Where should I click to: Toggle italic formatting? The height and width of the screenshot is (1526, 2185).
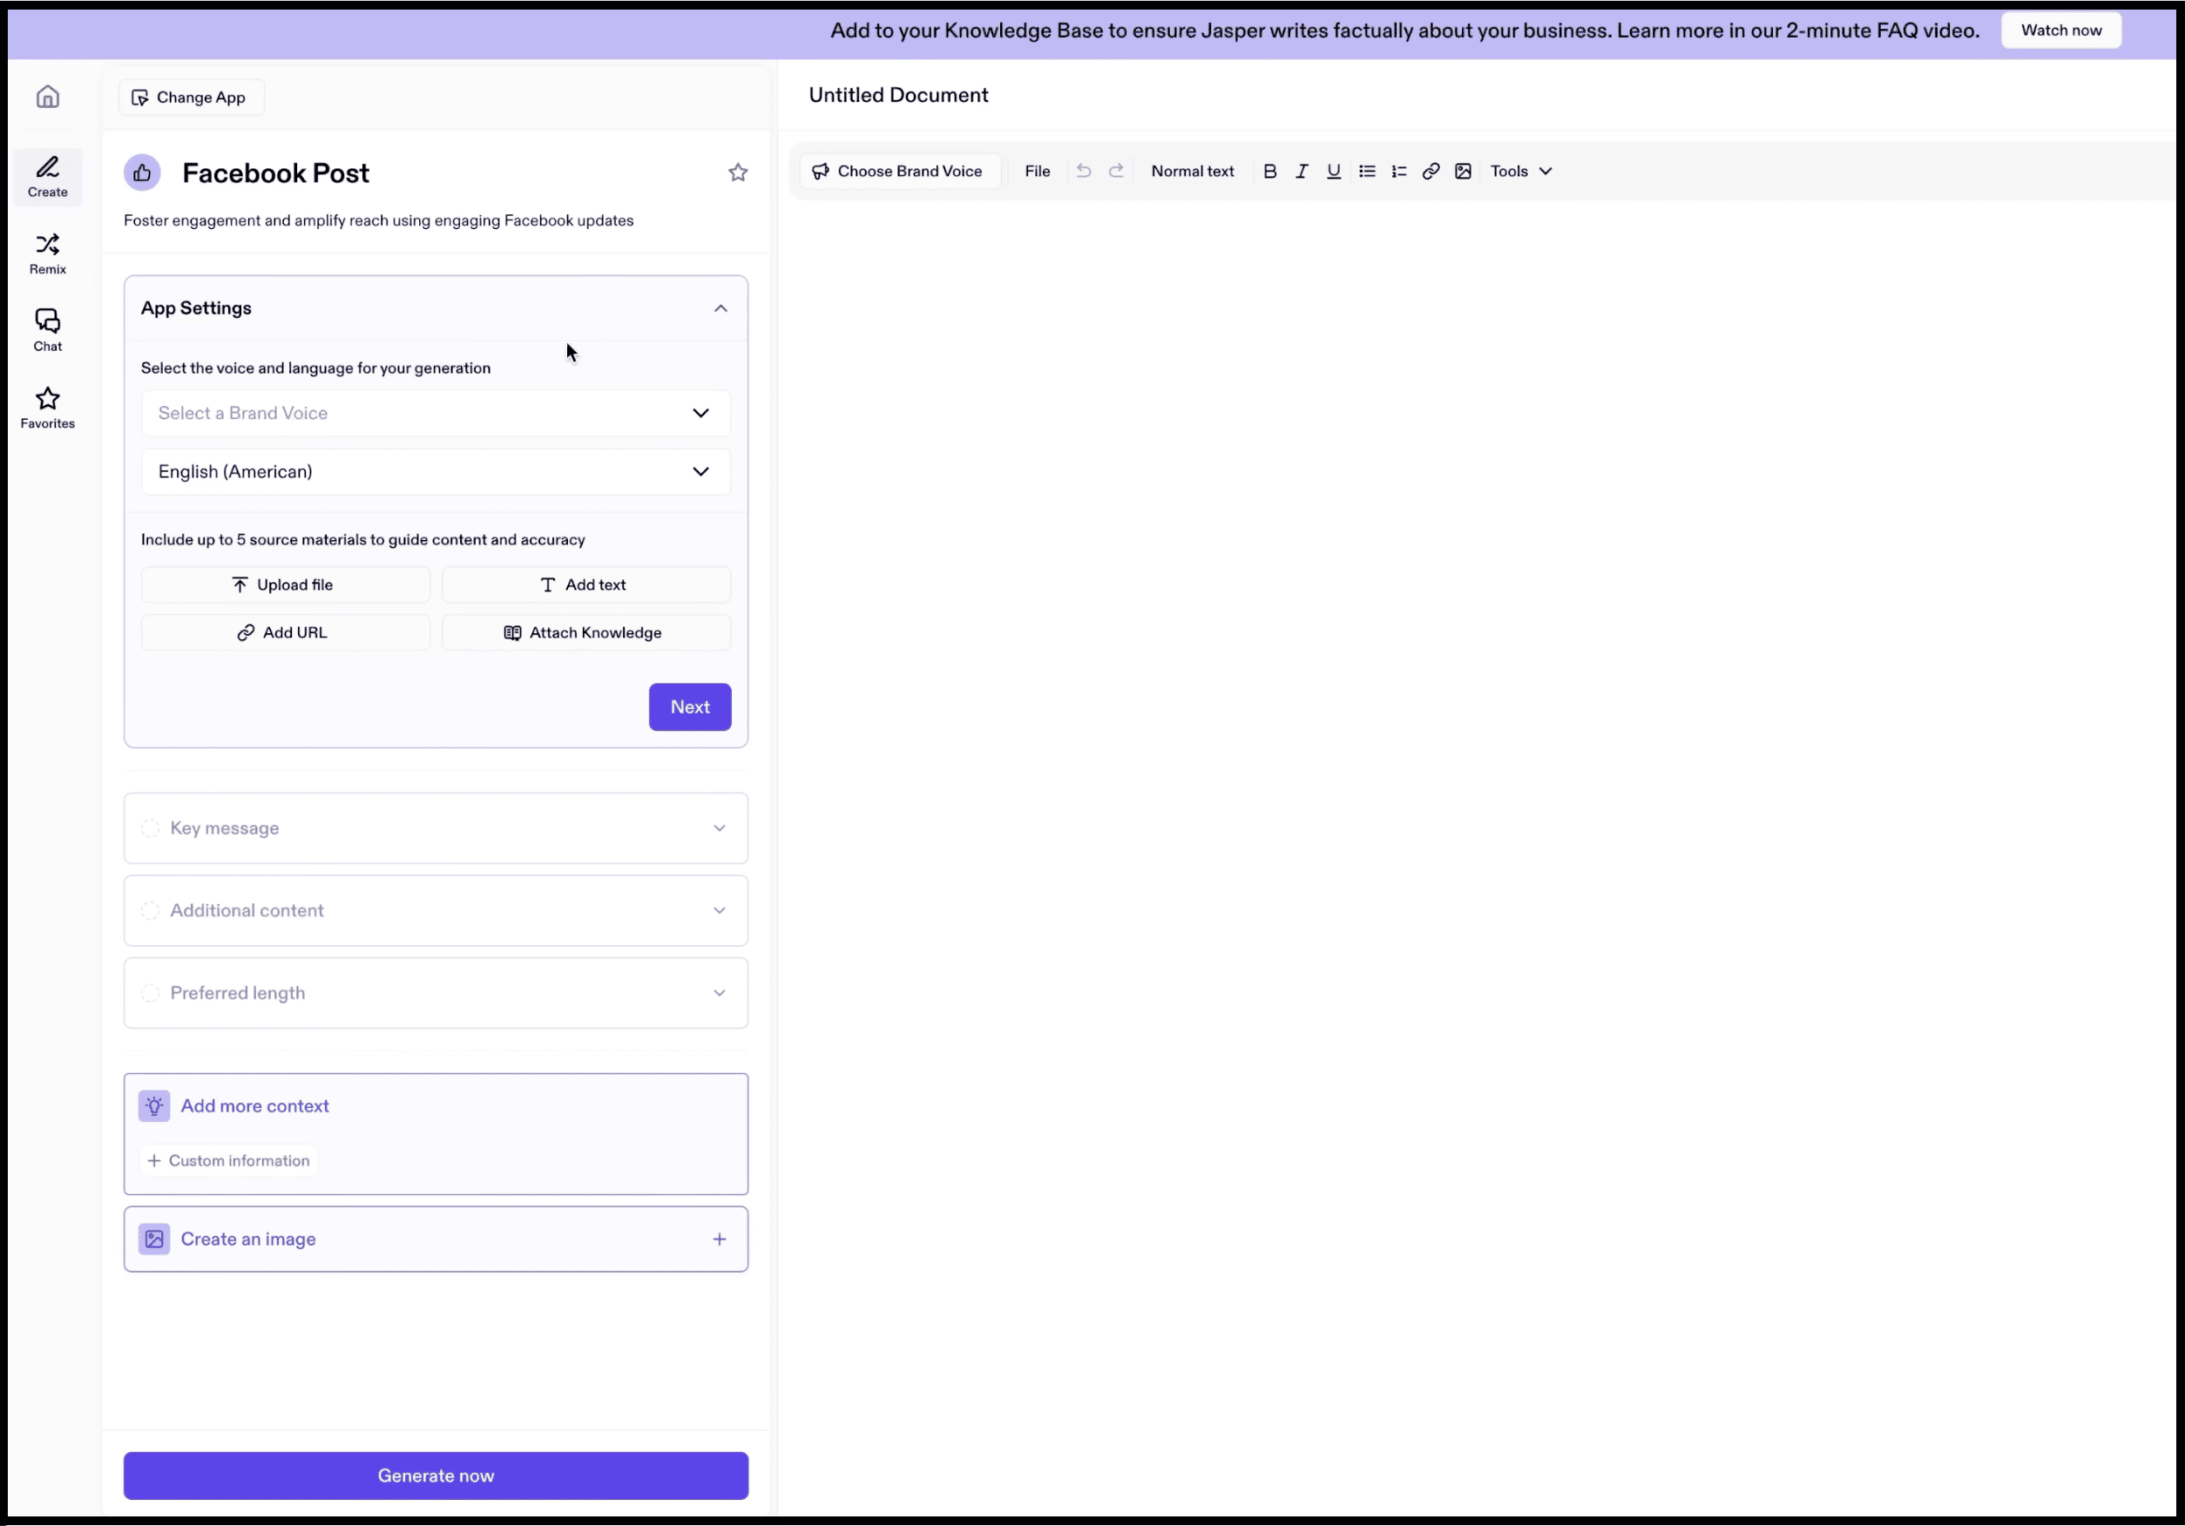pos(1301,172)
